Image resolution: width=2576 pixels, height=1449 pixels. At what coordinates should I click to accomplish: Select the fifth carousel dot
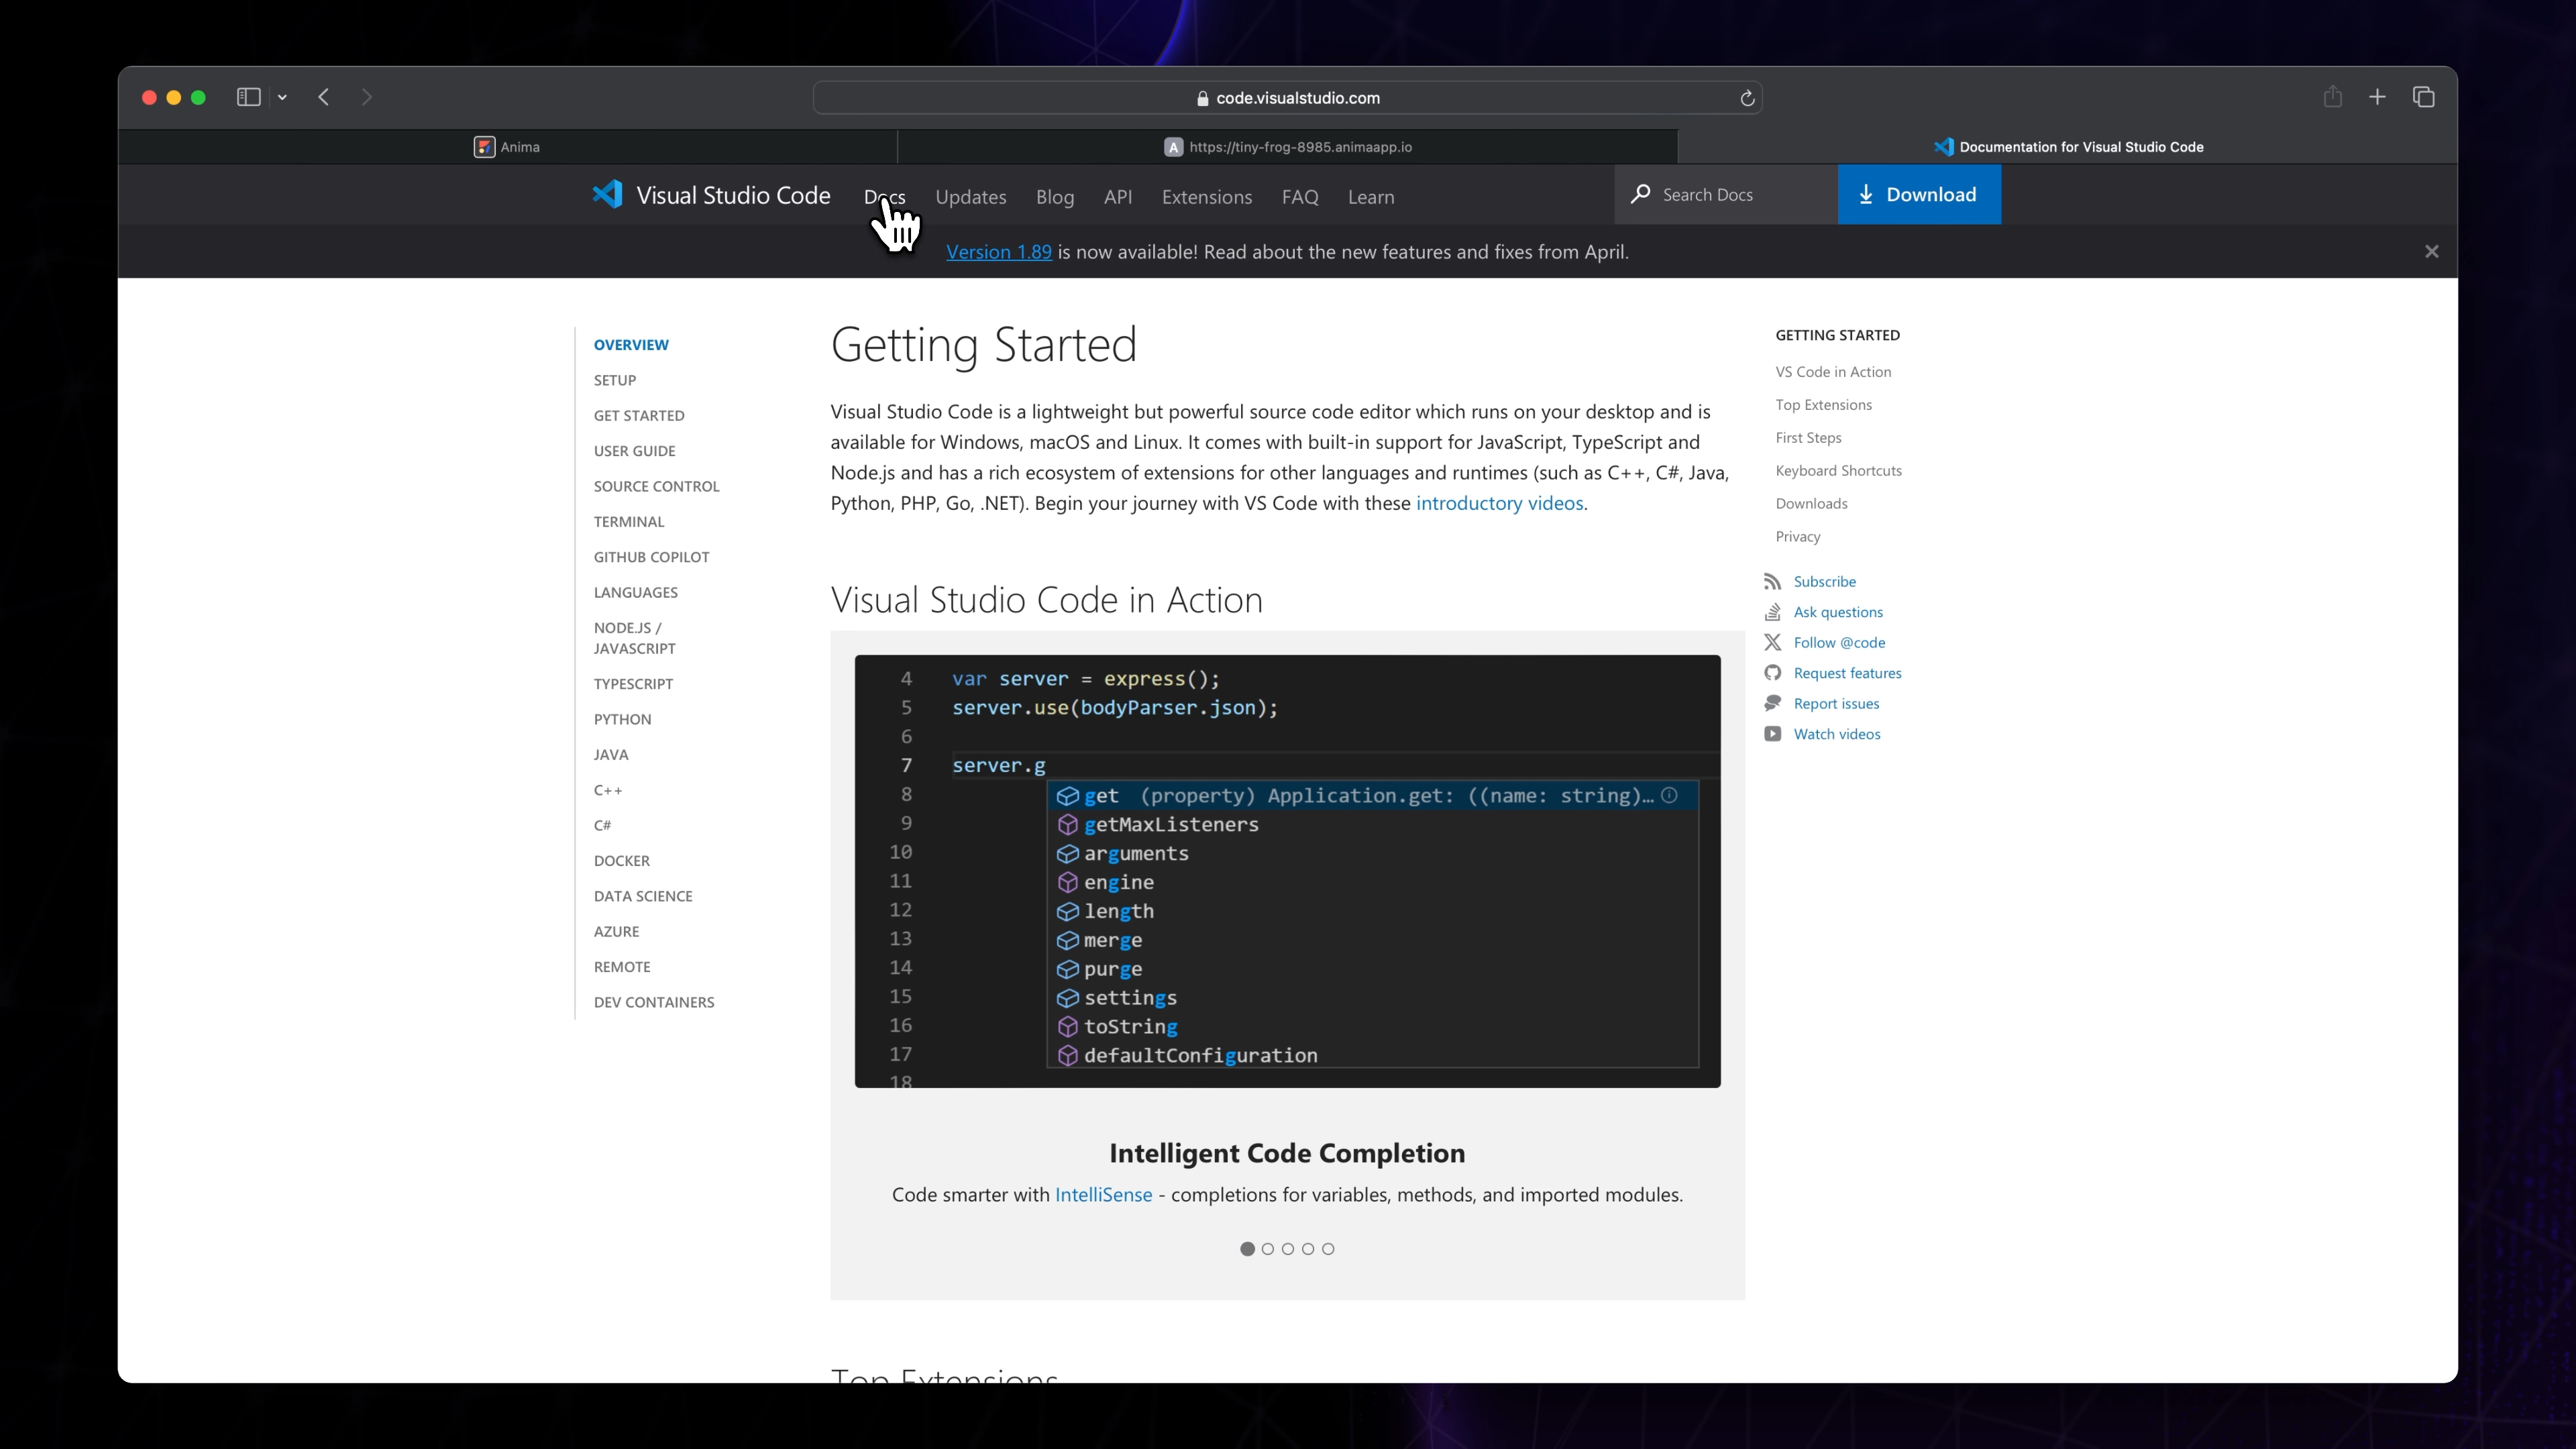(1328, 1248)
